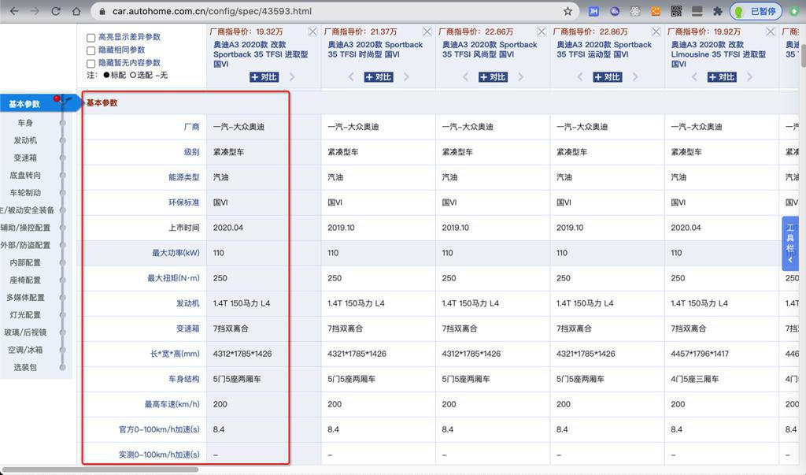Open the 车轮制动 section
Image resolution: width=806 pixels, height=475 pixels.
tap(25, 193)
